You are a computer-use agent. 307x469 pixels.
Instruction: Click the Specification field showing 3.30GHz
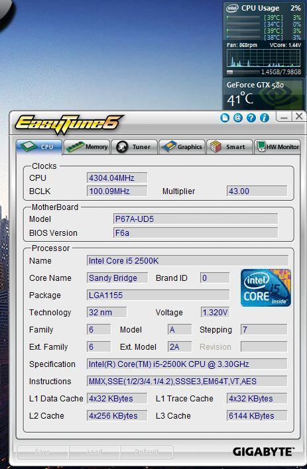187,364
